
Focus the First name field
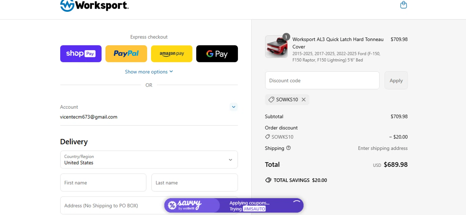103,182
